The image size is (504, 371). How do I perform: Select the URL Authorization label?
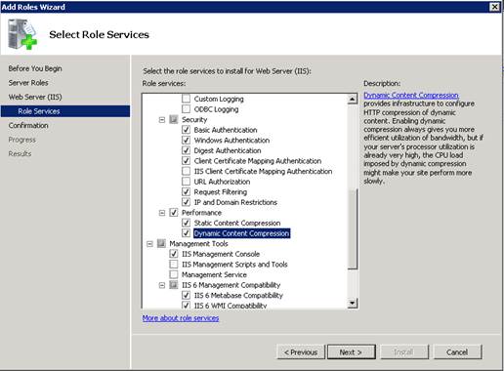click(222, 182)
